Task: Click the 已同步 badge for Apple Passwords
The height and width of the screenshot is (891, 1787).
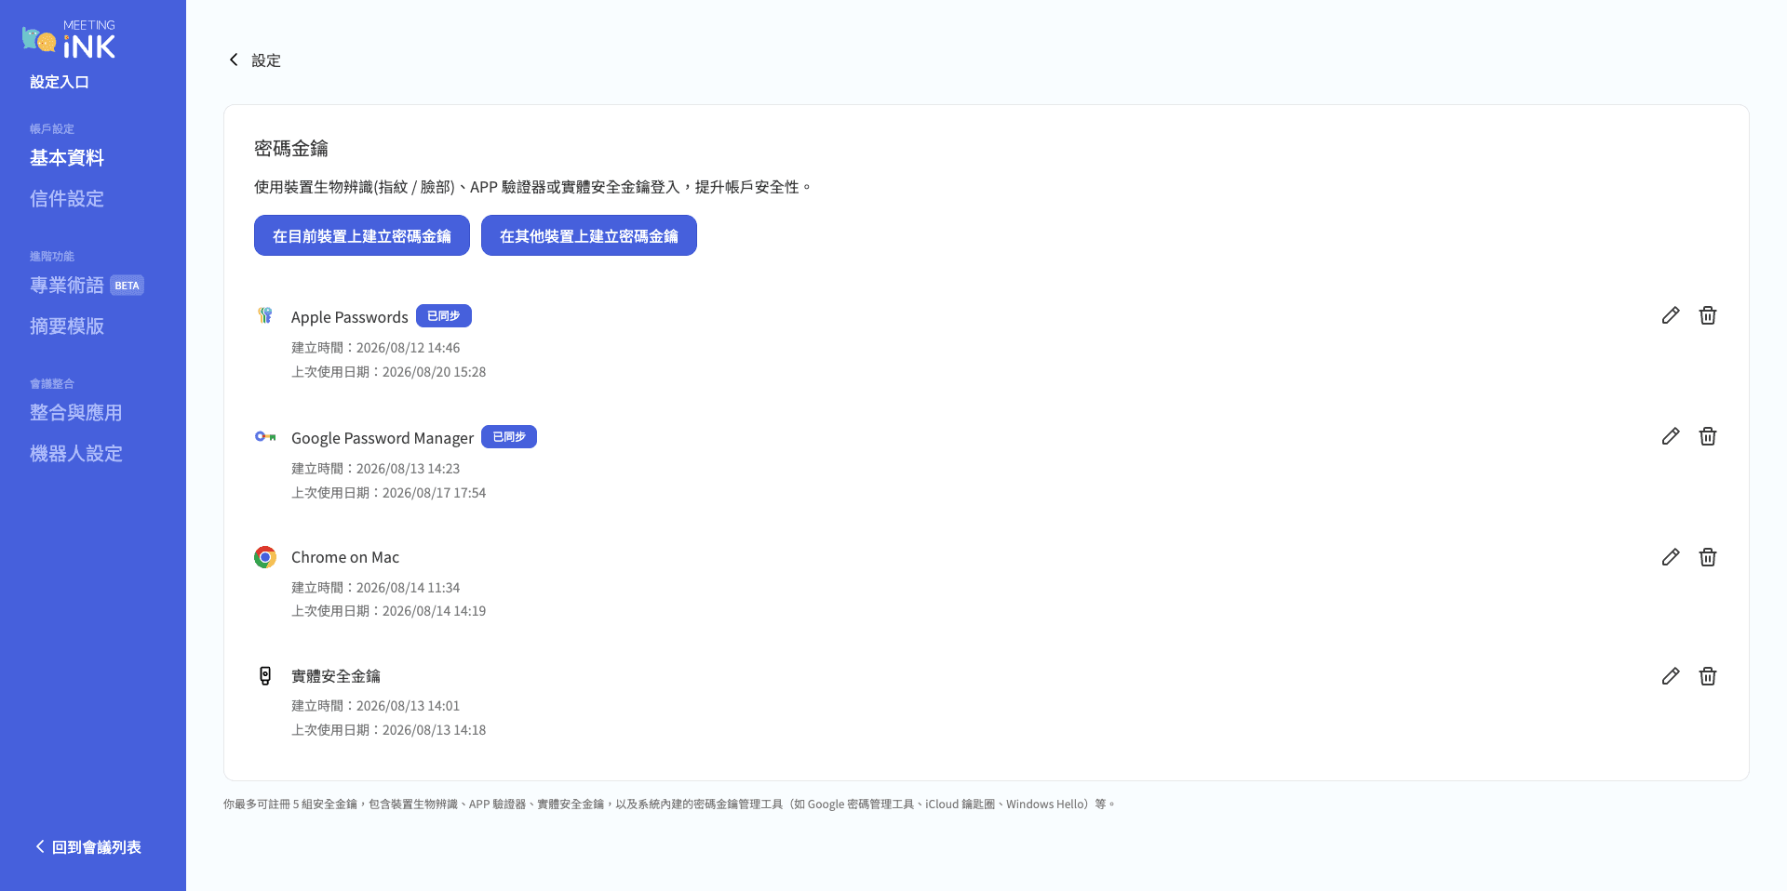Action: click(444, 316)
